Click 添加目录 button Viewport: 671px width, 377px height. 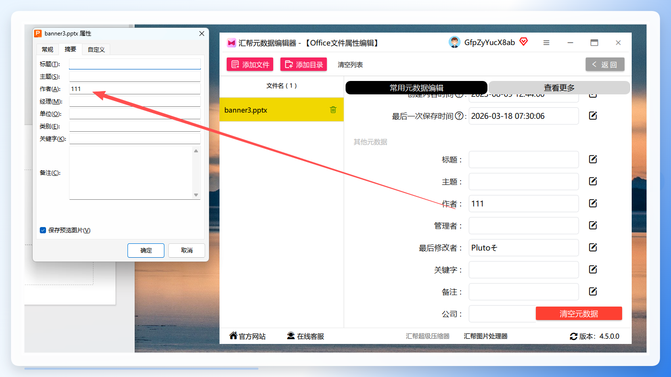303,64
